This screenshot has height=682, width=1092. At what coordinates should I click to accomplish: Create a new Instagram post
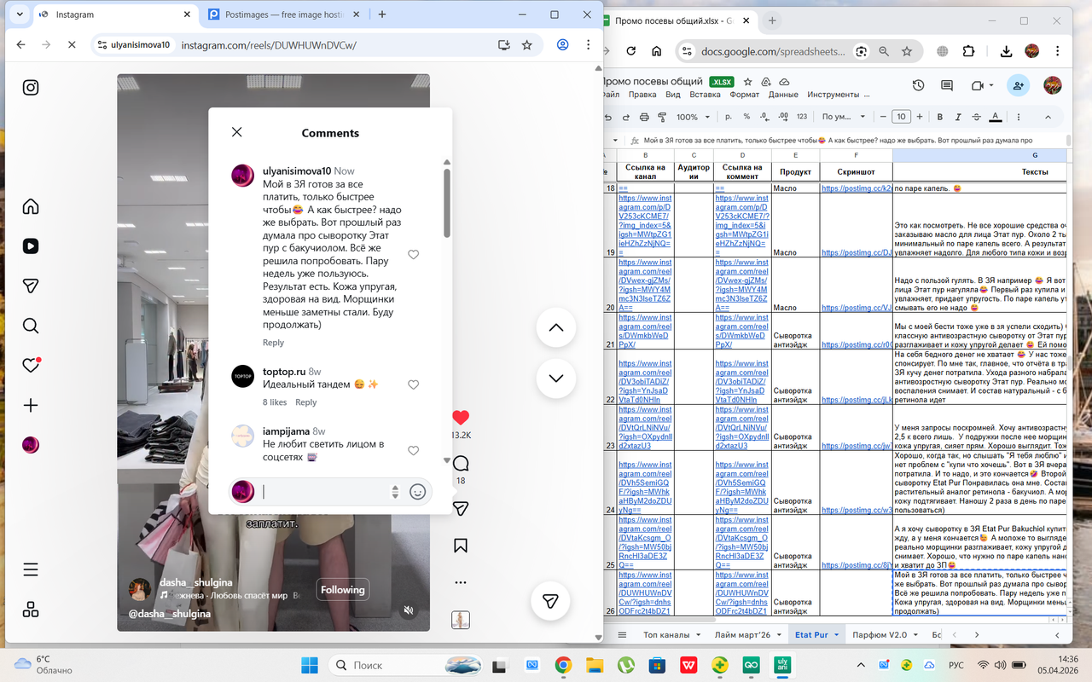click(31, 405)
